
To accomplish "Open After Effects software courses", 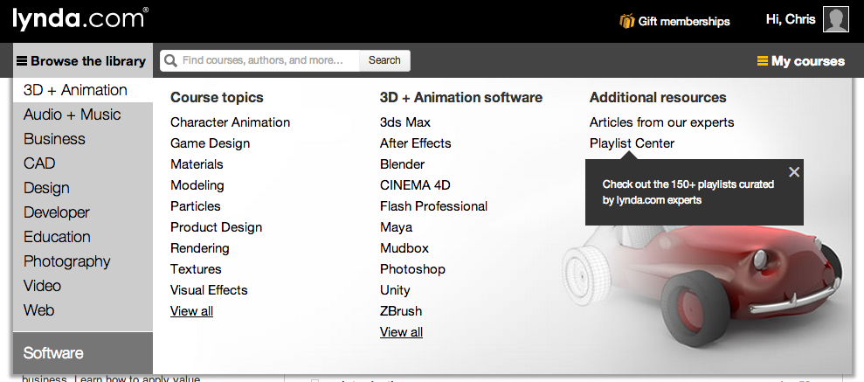I will [416, 143].
